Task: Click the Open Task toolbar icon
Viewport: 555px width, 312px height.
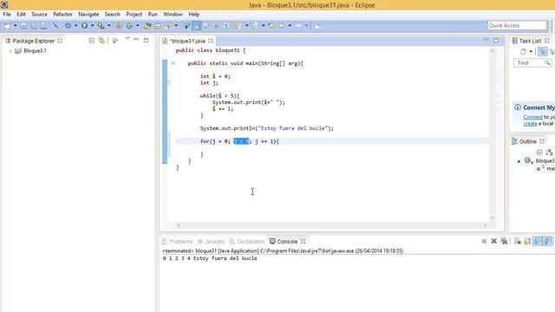Action: (x=157, y=25)
